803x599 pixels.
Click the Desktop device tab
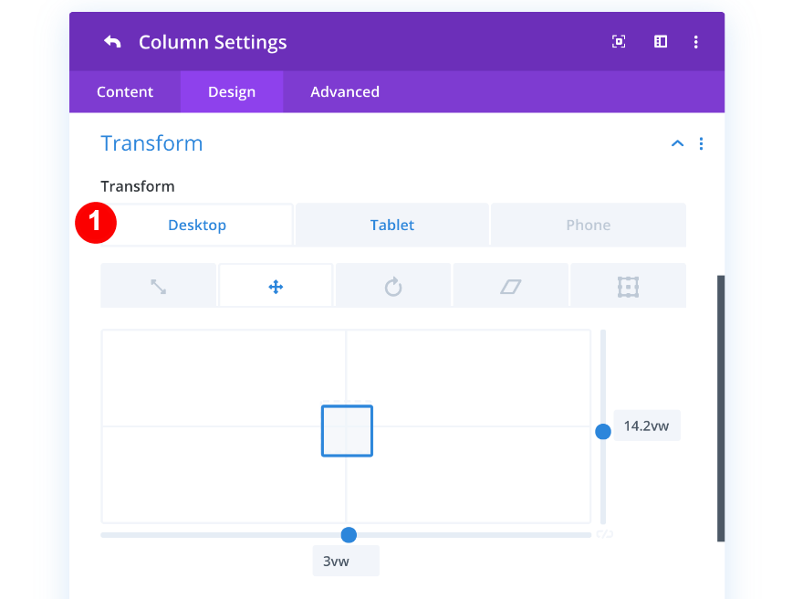197,225
